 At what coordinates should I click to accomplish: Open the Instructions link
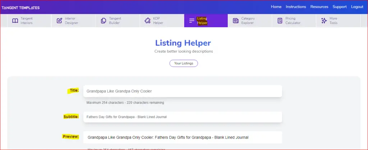(x=296, y=7)
